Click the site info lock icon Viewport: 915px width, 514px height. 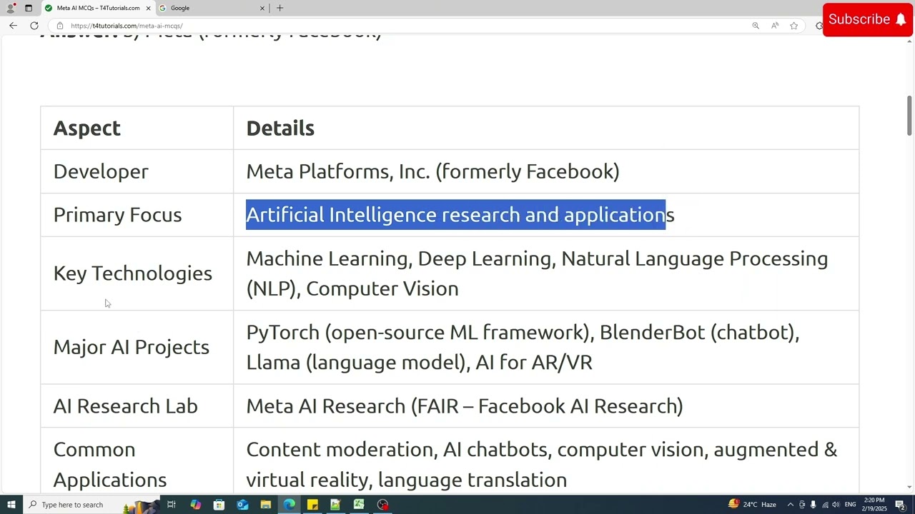point(60,26)
